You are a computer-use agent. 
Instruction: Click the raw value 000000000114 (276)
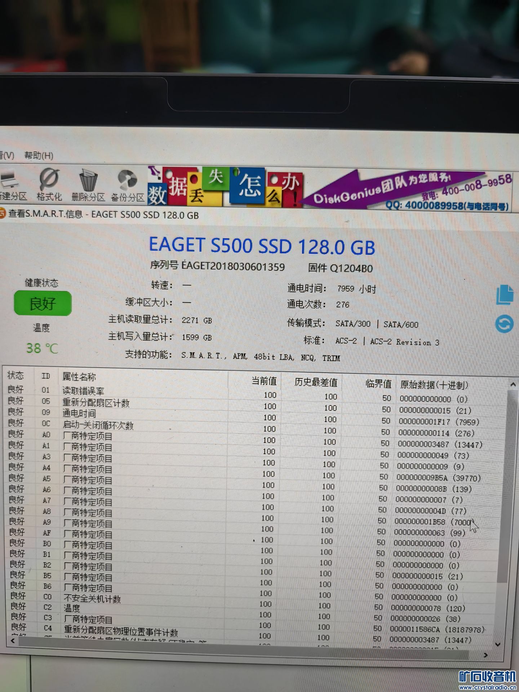pyautogui.click(x=436, y=432)
